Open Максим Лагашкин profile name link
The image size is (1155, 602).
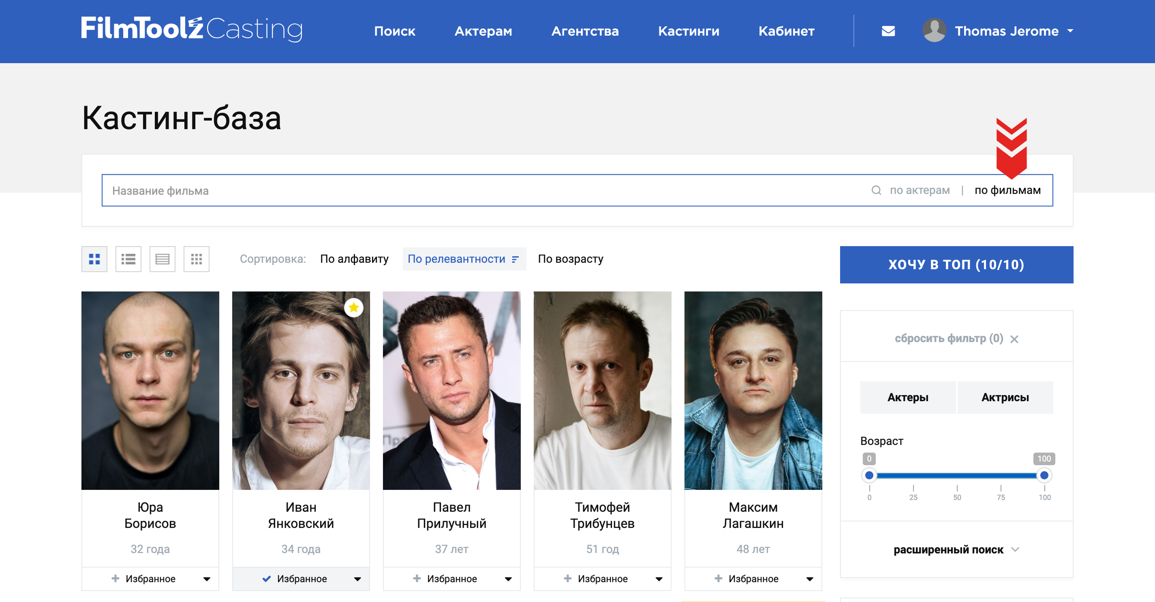click(x=753, y=515)
